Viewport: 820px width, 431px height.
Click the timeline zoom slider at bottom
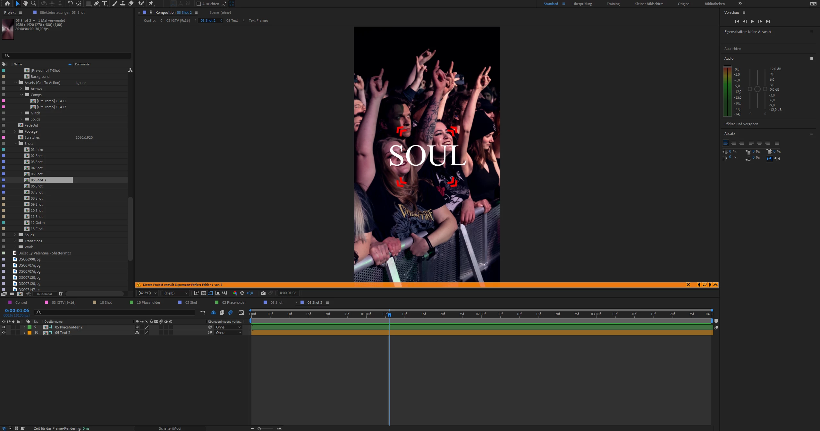259,428
